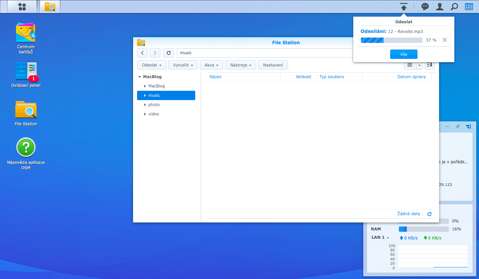Select the music folder in tree
Viewport: 479px width, 279px height.
(166, 95)
